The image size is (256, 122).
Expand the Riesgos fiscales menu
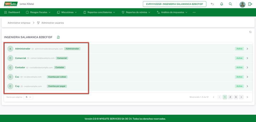click(38, 12)
